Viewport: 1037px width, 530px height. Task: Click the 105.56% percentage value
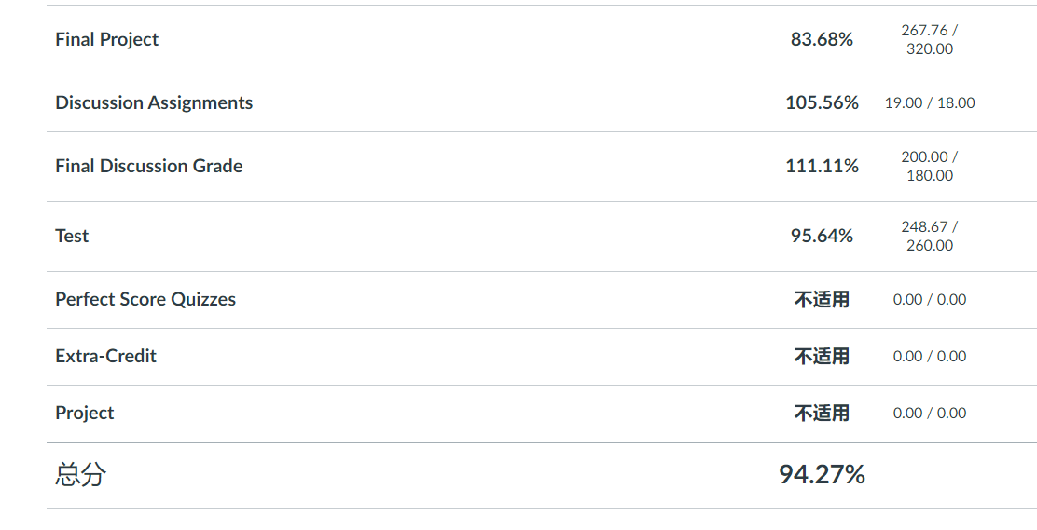[x=822, y=102]
